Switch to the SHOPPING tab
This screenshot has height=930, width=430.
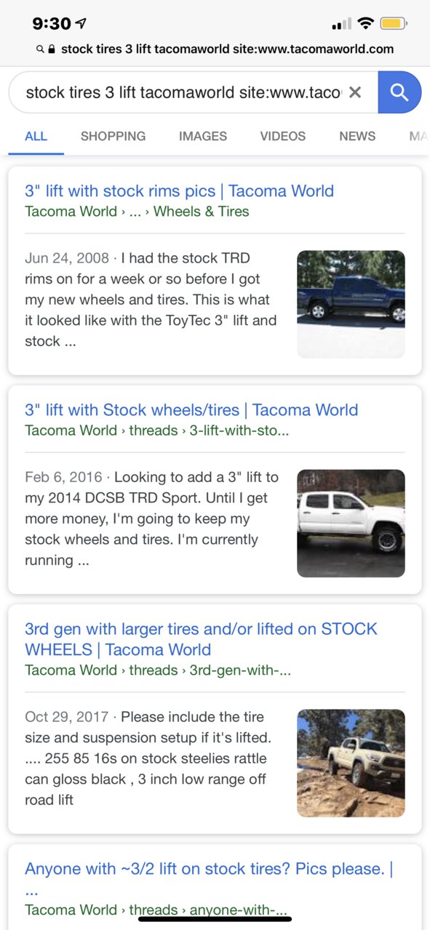(x=113, y=136)
